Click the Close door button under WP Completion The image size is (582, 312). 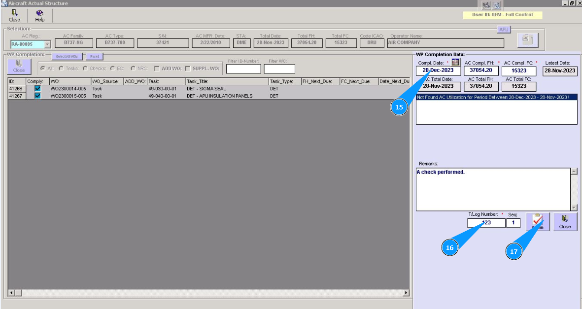pos(19,67)
